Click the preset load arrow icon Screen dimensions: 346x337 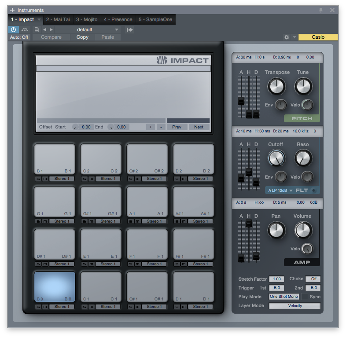click(x=129, y=29)
